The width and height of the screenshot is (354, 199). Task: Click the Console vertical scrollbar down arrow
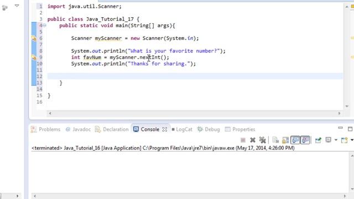[x=352, y=189]
